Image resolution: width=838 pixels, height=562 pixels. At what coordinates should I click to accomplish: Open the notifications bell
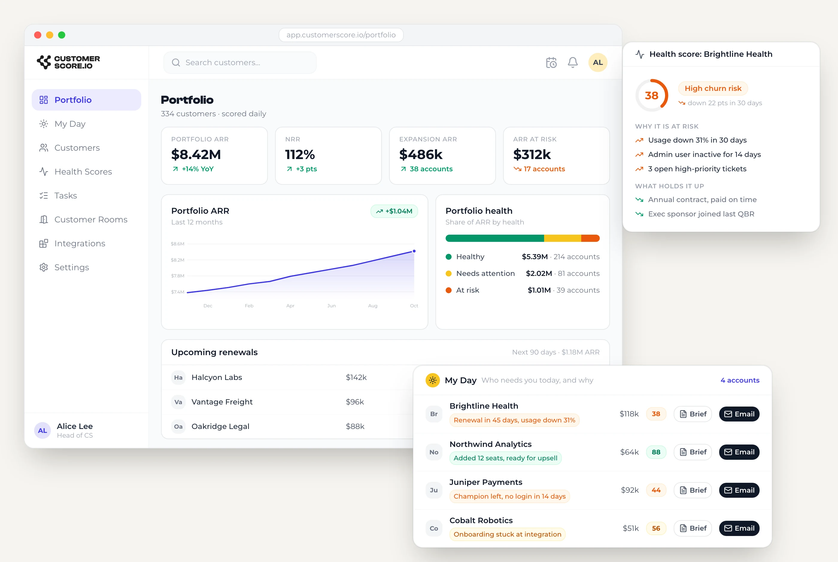(x=573, y=62)
